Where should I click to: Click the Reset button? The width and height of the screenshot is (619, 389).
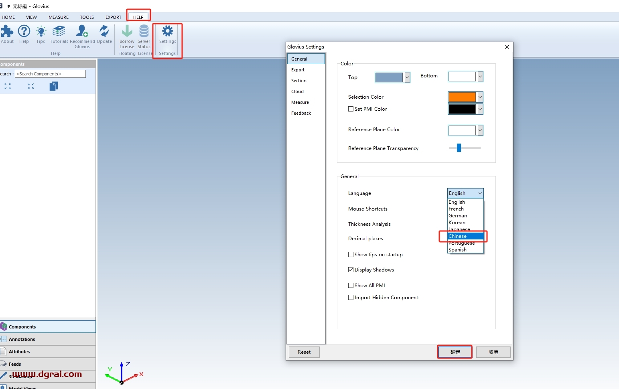(x=304, y=352)
